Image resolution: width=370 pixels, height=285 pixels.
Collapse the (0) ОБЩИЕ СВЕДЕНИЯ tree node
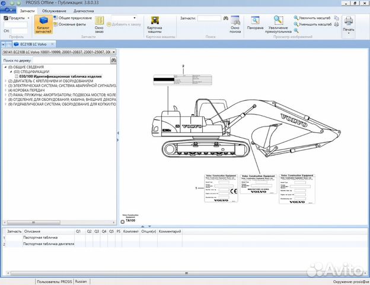(5, 67)
